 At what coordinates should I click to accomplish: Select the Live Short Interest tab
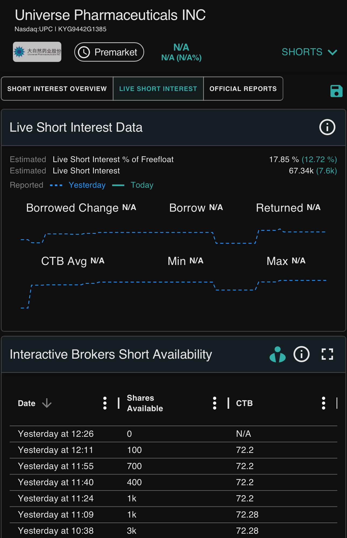coord(158,89)
